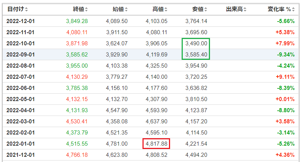Click change rate +4.36%

pyautogui.click(x=285, y=155)
